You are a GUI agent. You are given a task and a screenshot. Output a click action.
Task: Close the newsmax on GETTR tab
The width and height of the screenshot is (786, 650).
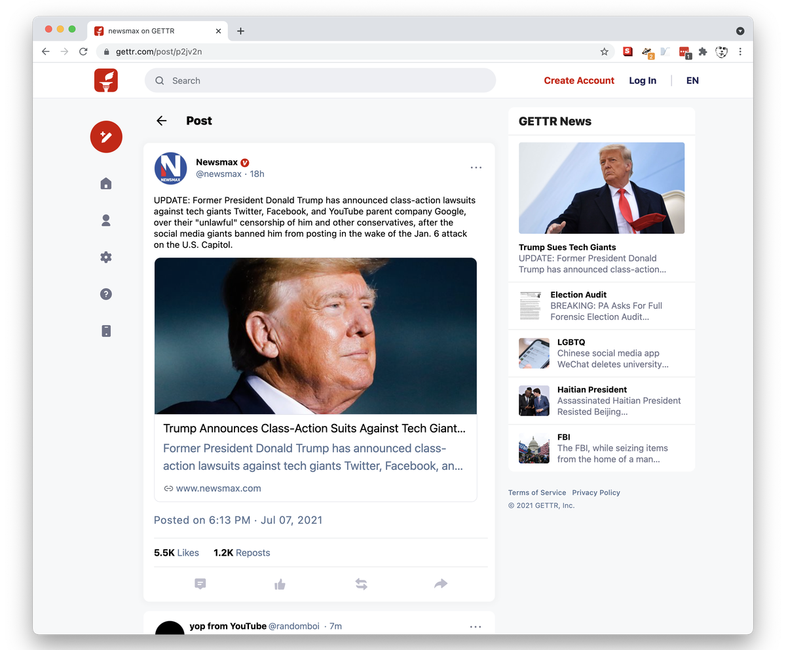(x=218, y=31)
